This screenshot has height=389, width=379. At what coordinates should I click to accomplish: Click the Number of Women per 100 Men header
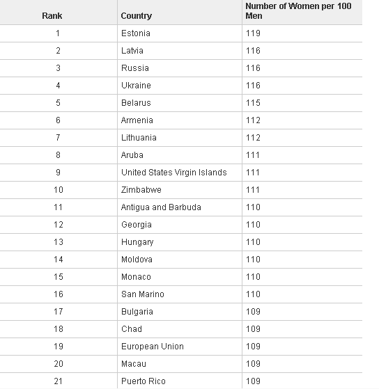pos(298,11)
